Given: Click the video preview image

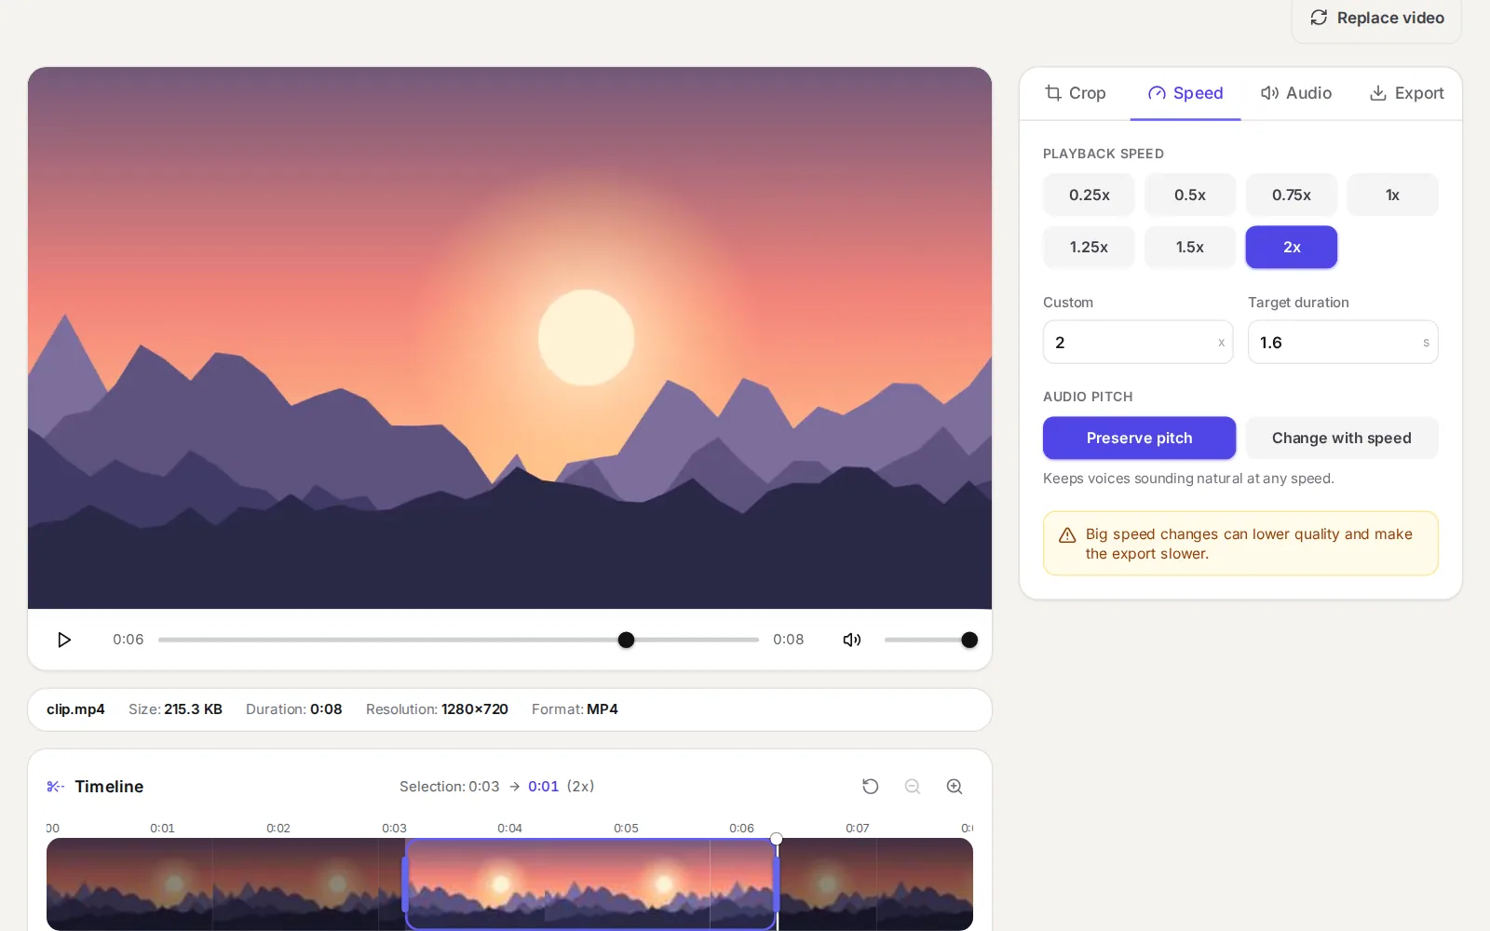Looking at the screenshot, I should [509, 338].
